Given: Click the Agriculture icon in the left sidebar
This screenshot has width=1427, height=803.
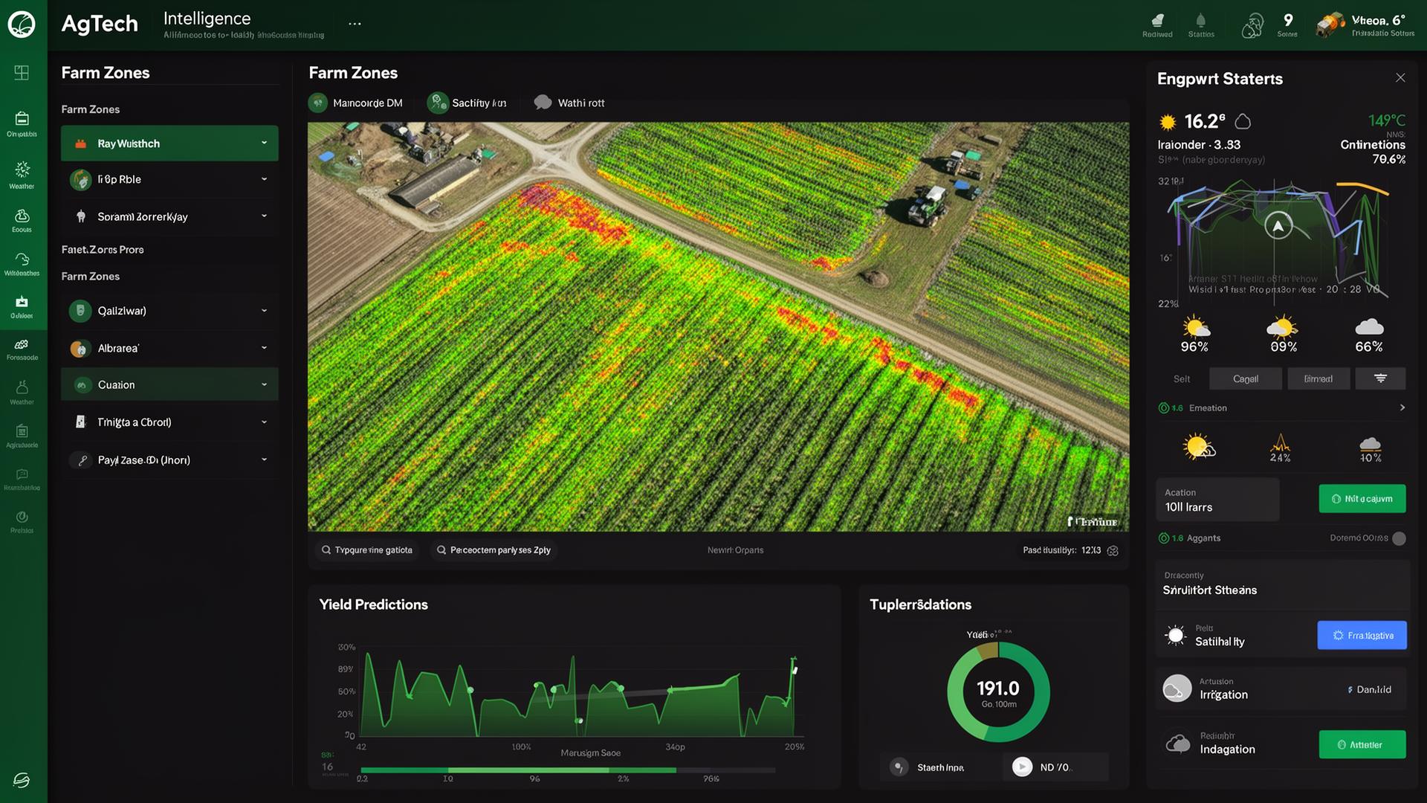Looking at the screenshot, I should (22, 436).
